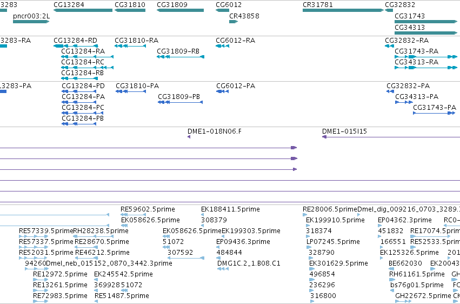Select the EK199303.5prime EST label
460x304 pixels.
(251, 231)
